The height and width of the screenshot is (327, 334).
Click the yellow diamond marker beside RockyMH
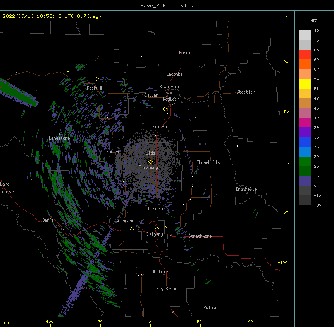97,79
